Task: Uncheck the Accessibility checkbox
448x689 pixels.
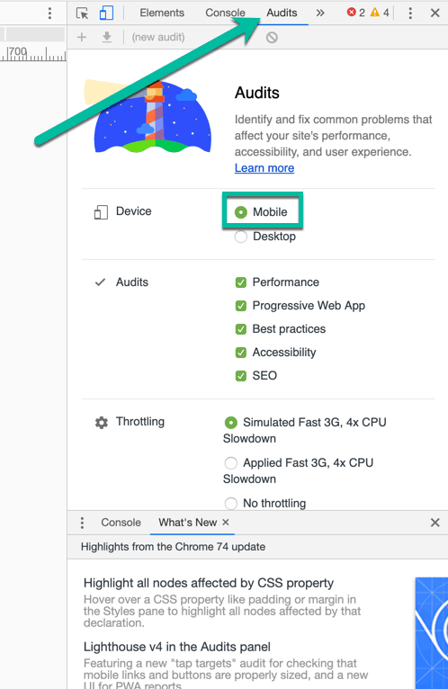Action: (x=241, y=352)
